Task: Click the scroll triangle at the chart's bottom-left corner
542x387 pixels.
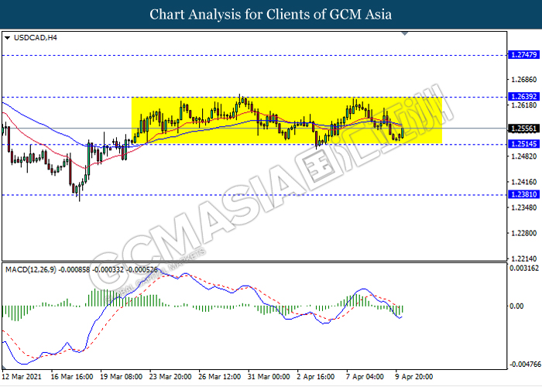Action: click(5, 367)
